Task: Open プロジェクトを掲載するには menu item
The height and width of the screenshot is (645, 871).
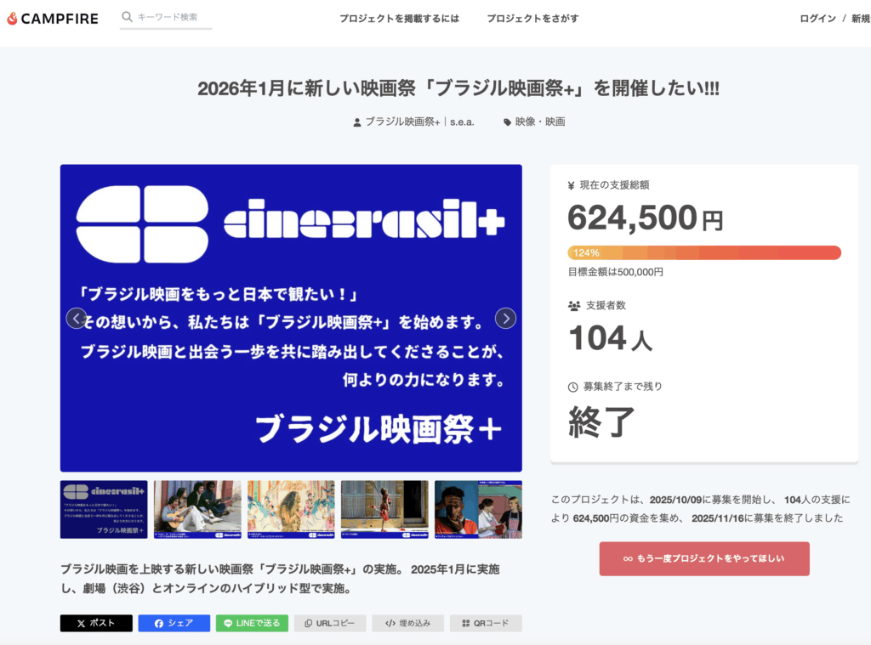Action: pyautogui.click(x=399, y=19)
